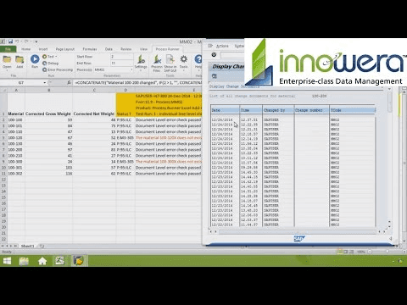Select the Debug run mode option
This screenshot has width=407, height=305.
click(x=51, y=63)
